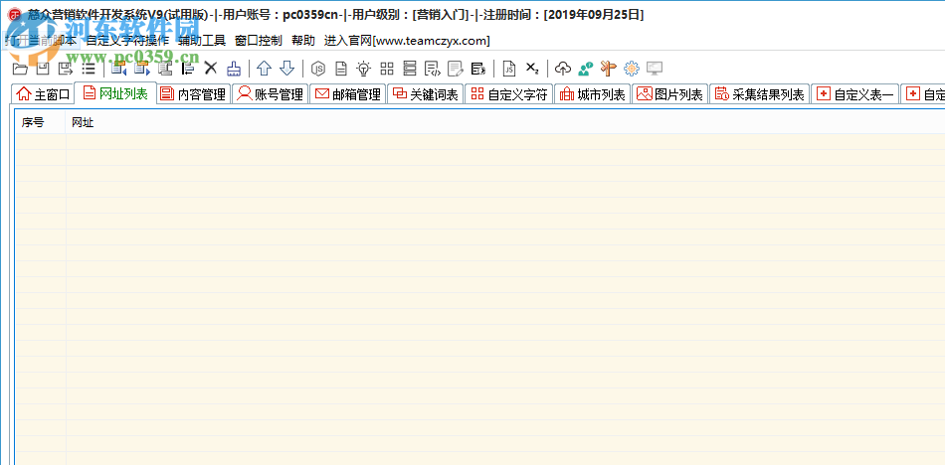Click the delete X toolbar icon
The image size is (945, 465).
[x=210, y=69]
